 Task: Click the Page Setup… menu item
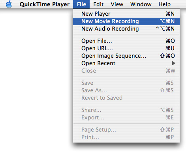tap(126, 130)
